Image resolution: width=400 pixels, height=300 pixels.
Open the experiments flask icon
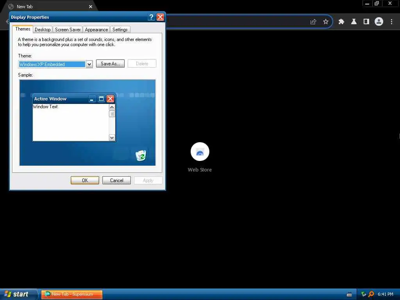(x=354, y=22)
